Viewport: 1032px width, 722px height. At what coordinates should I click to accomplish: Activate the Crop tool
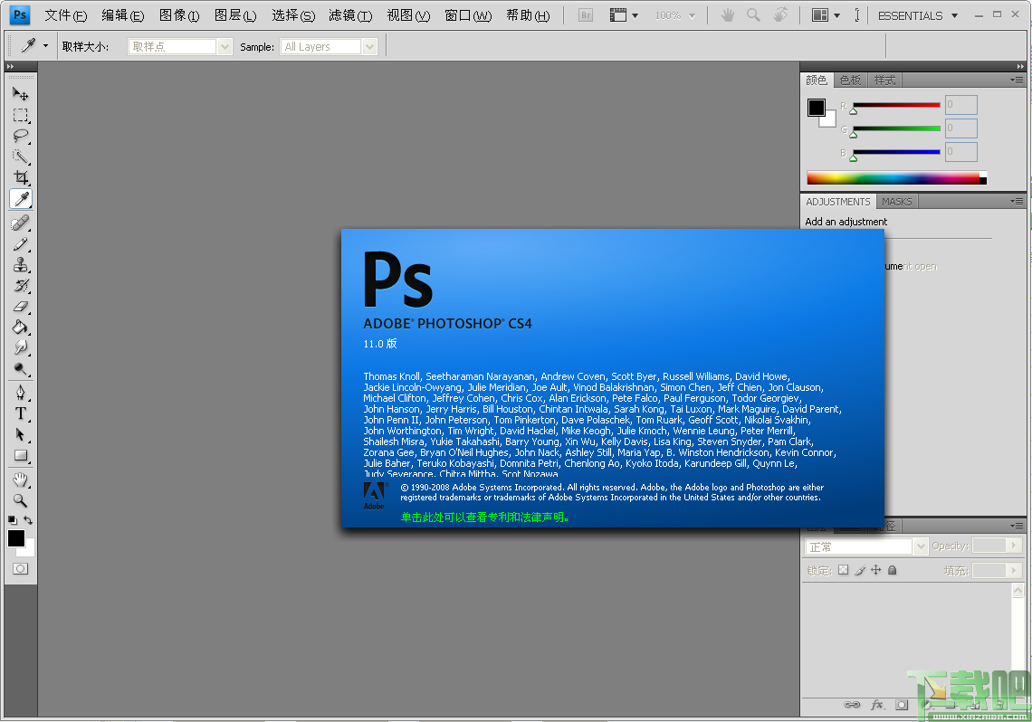20,177
